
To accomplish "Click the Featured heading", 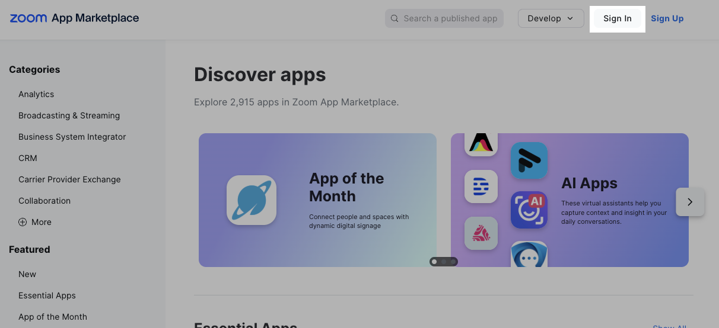I will click(30, 249).
